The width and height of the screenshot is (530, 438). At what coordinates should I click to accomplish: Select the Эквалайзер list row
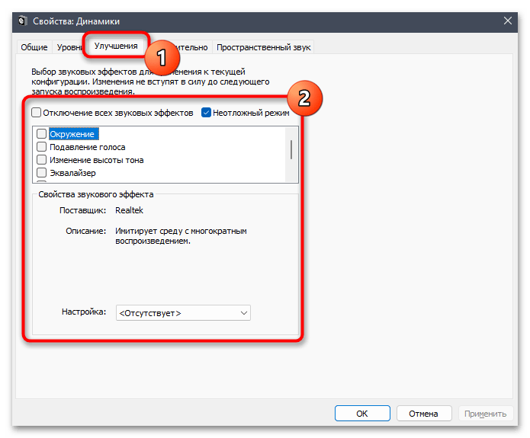coord(72,173)
